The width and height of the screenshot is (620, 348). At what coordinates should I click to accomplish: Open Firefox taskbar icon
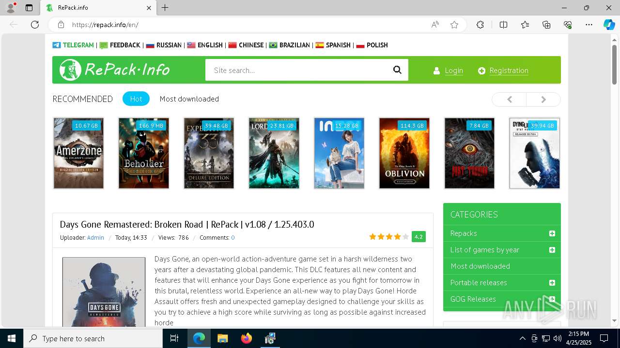[x=247, y=338]
